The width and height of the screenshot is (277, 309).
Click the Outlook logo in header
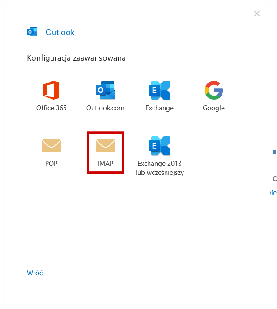32,32
